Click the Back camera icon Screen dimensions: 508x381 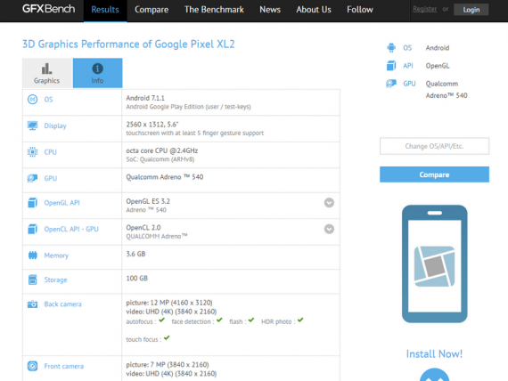(32, 304)
